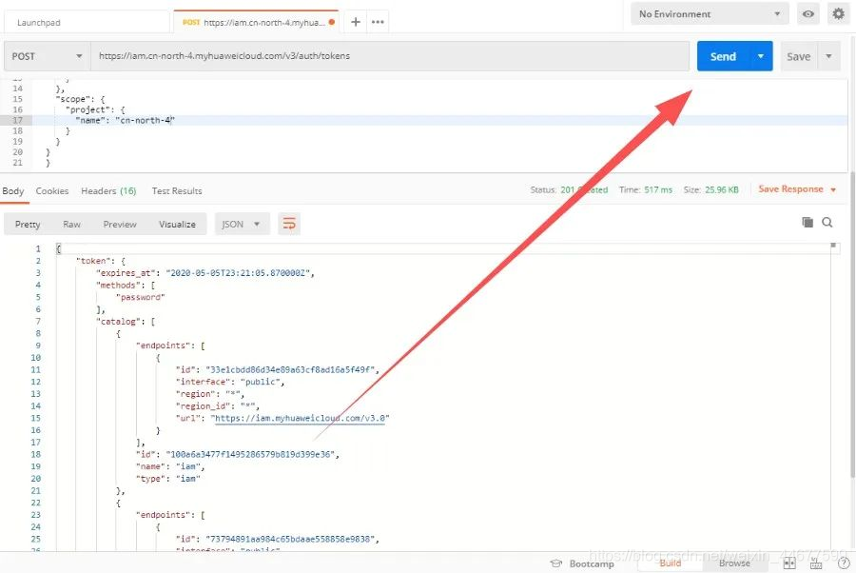Click the "interface": "public" line

[x=230, y=382]
